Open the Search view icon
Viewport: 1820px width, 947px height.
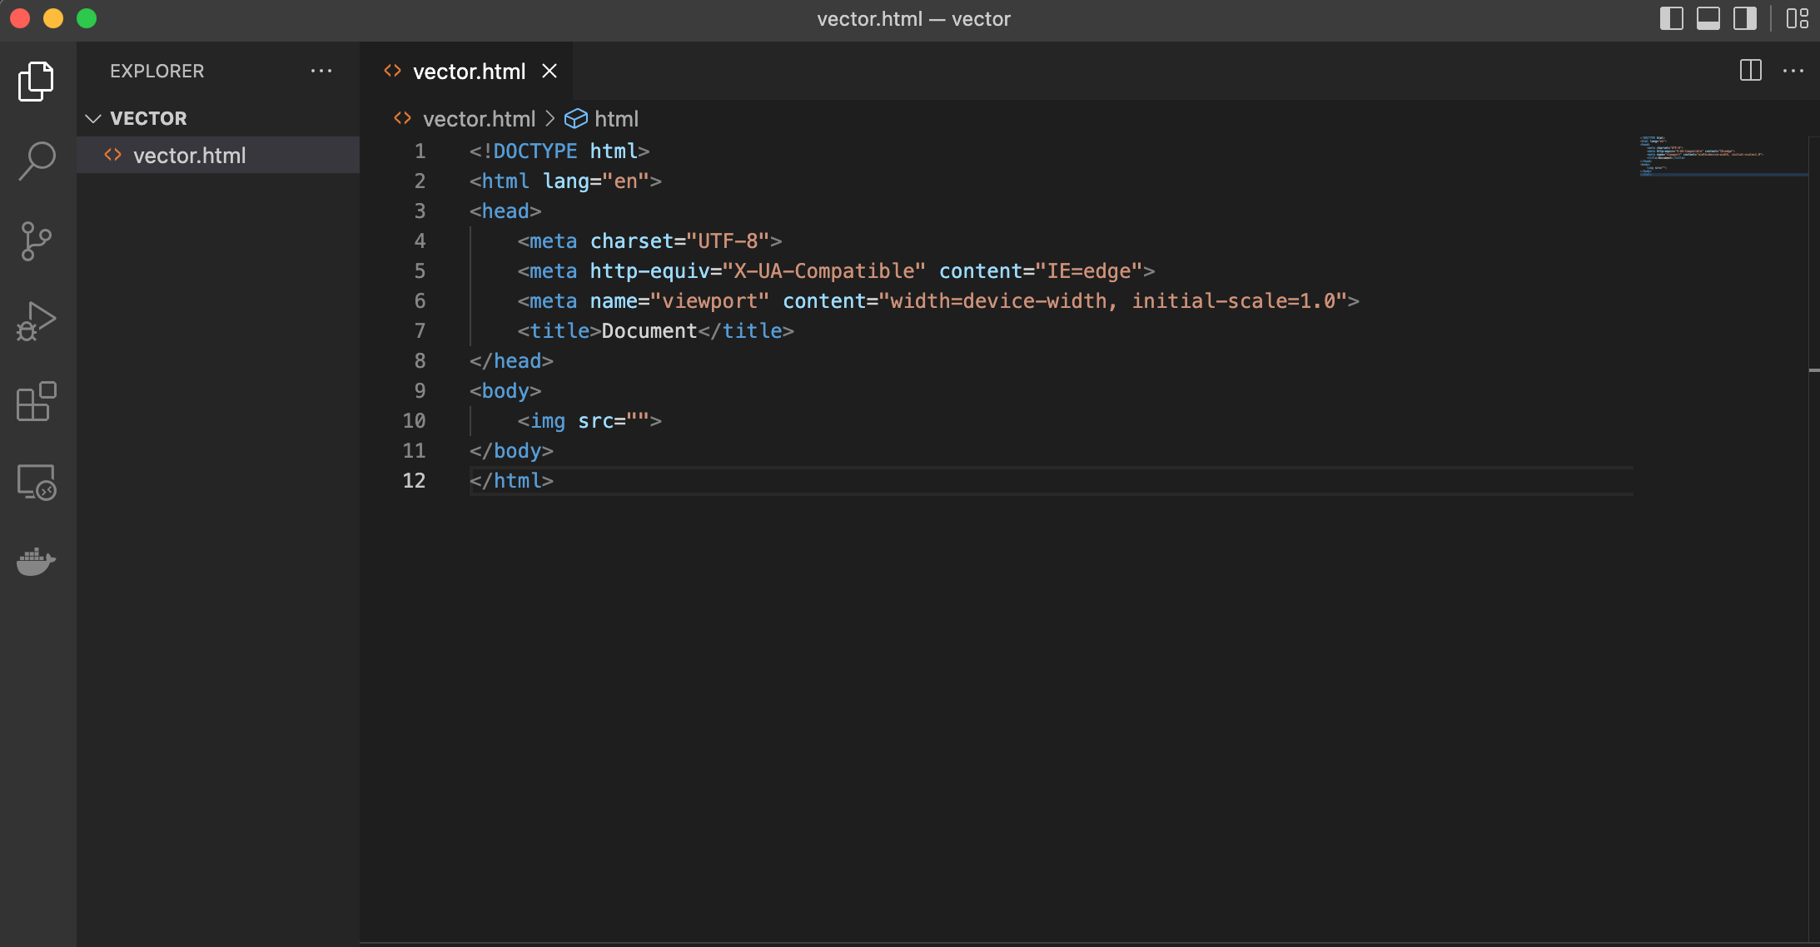pos(36,161)
